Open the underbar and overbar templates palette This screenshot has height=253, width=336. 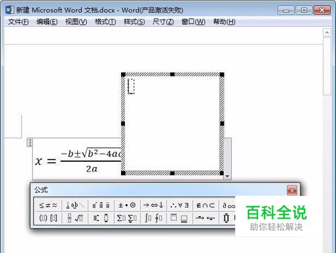[x=179, y=218]
